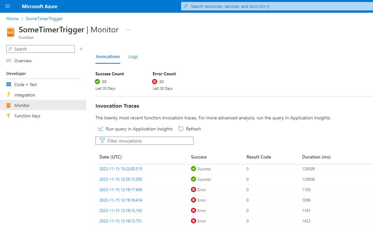Click the SomeTimerTrigger function icon beside title
The height and width of the screenshot is (227, 373).
tap(11, 33)
